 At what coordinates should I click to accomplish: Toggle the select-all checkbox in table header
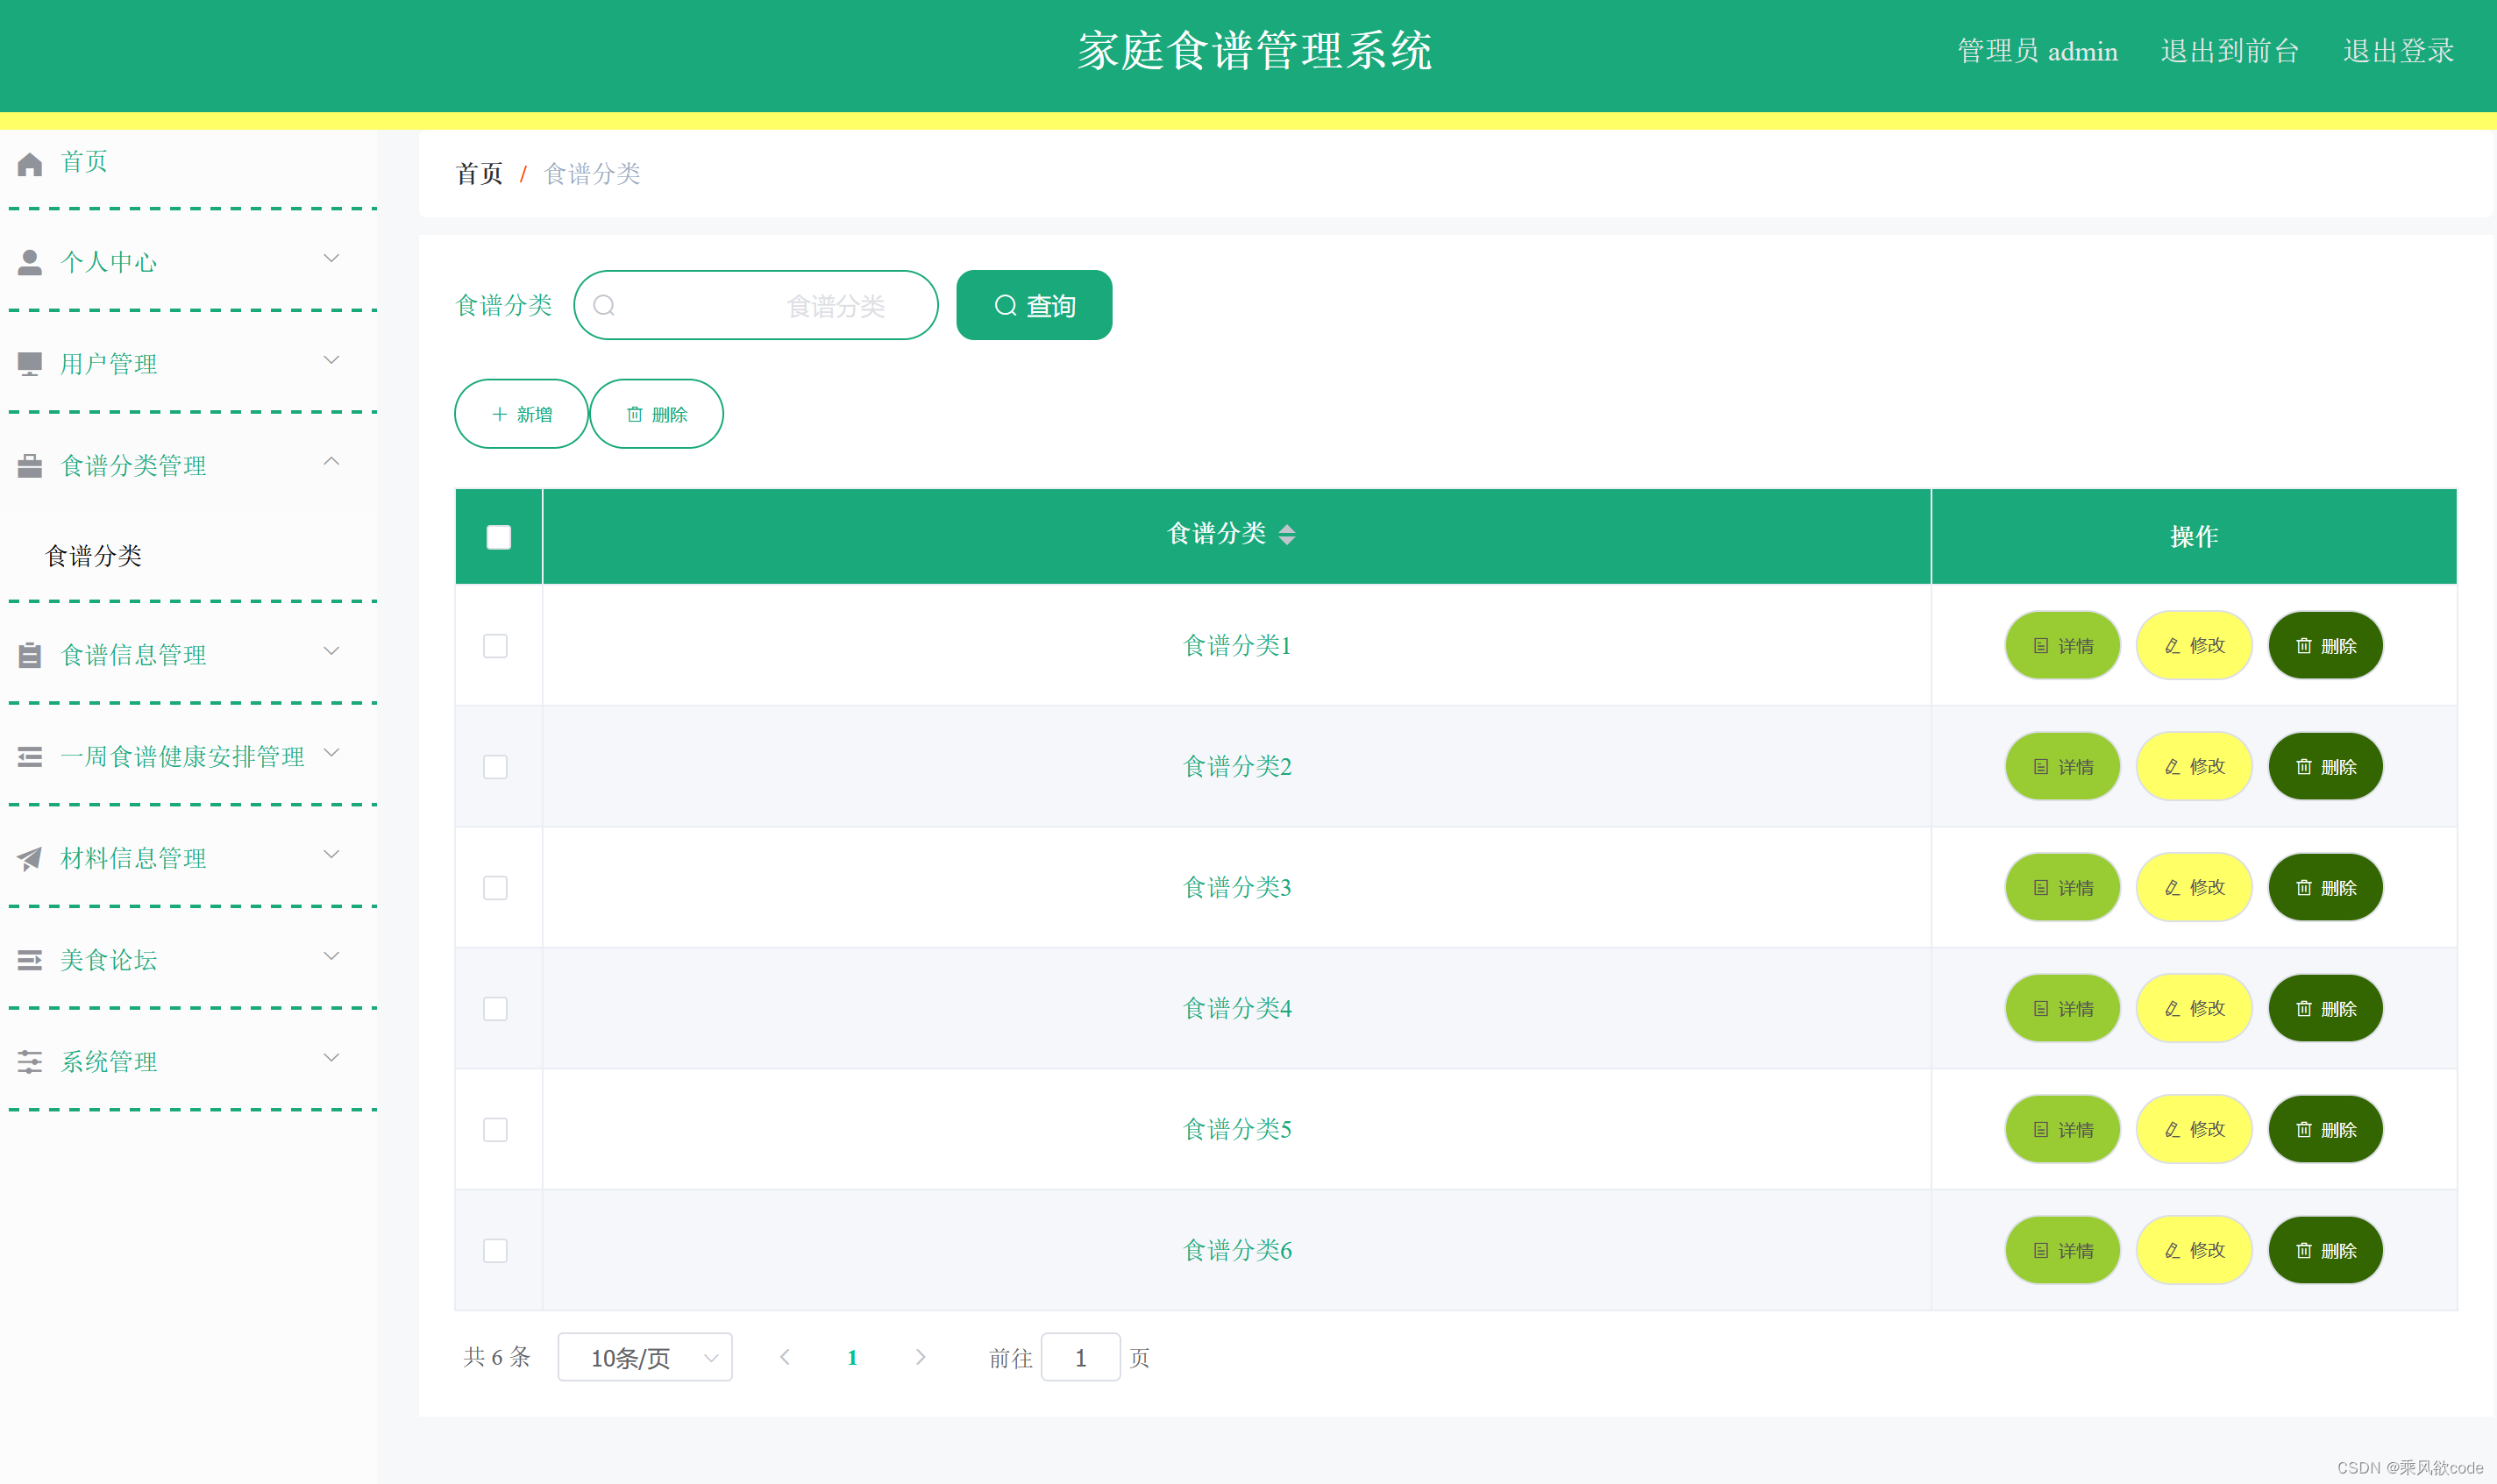tap(497, 536)
